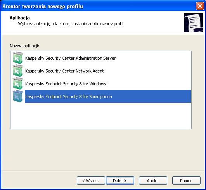Click the Network Agent package icon
The height and width of the screenshot is (190, 206).
tap(18, 71)
